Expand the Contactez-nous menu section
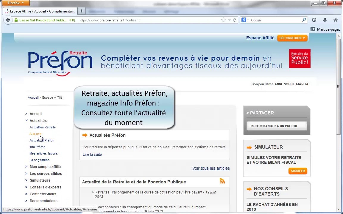 [x=43, y=194]
